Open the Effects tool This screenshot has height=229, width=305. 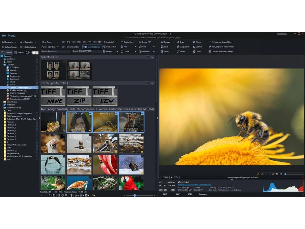pos(194,42)
